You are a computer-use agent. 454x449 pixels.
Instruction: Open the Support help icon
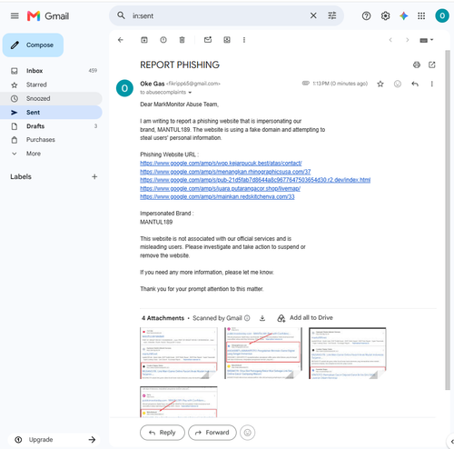tap(366, 15)
